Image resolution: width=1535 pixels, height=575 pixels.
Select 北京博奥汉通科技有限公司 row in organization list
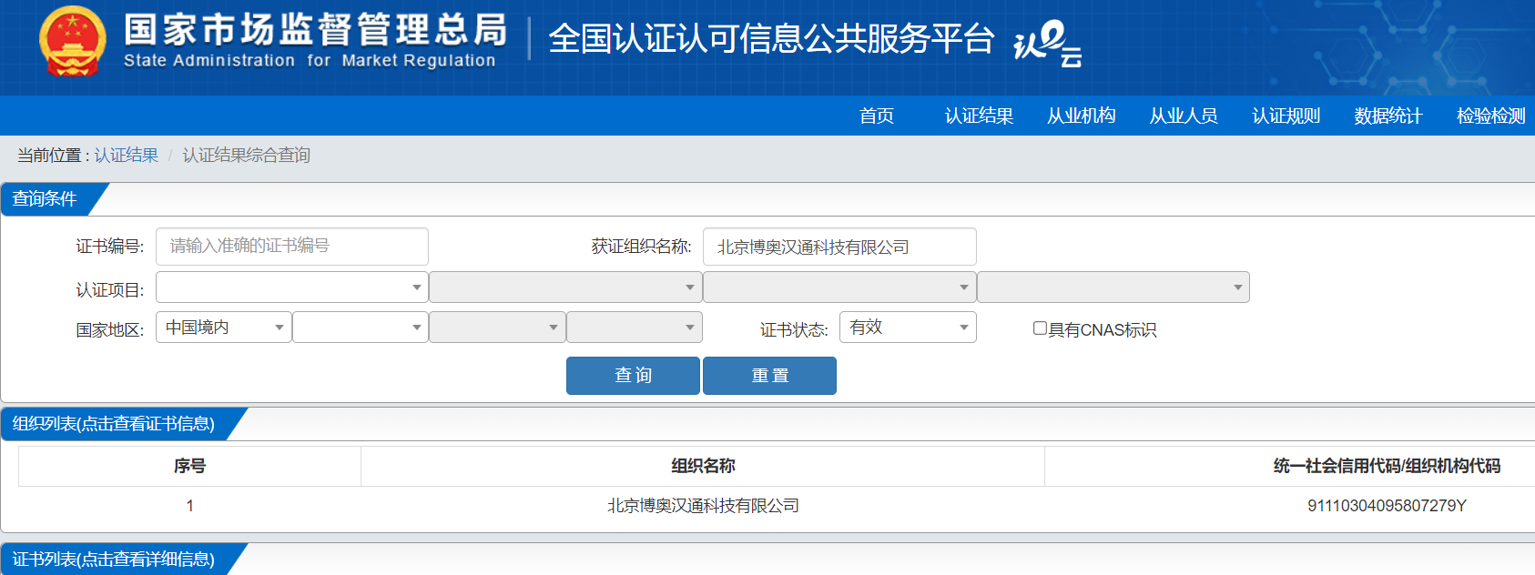pos(777,506)
